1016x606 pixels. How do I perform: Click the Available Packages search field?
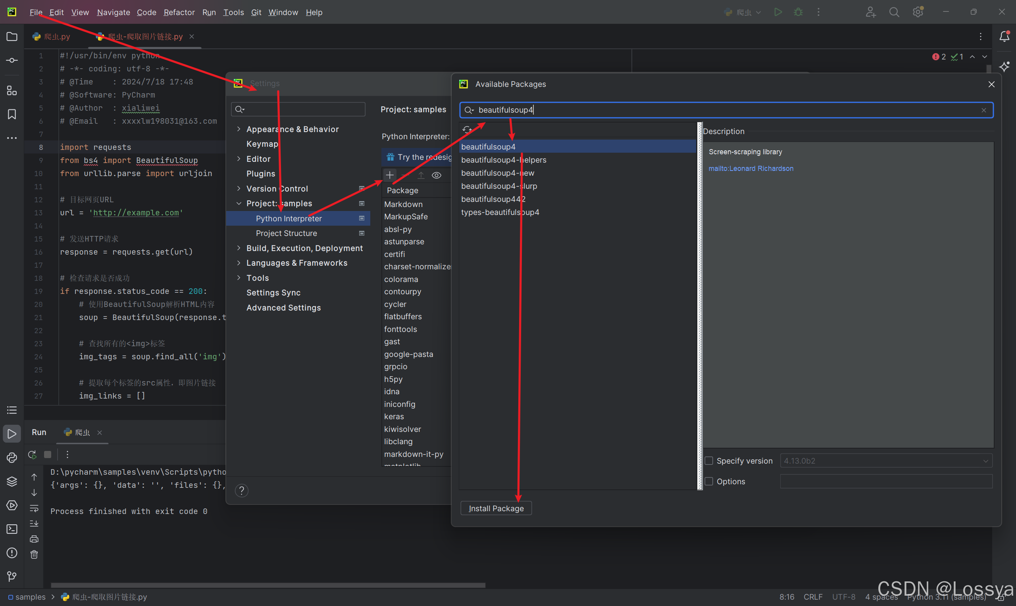tap(726, 110)
